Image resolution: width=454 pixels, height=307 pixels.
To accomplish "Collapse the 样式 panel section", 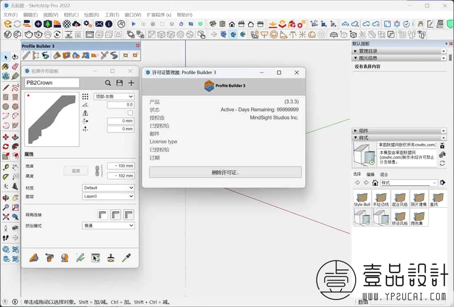I will 355,138.
